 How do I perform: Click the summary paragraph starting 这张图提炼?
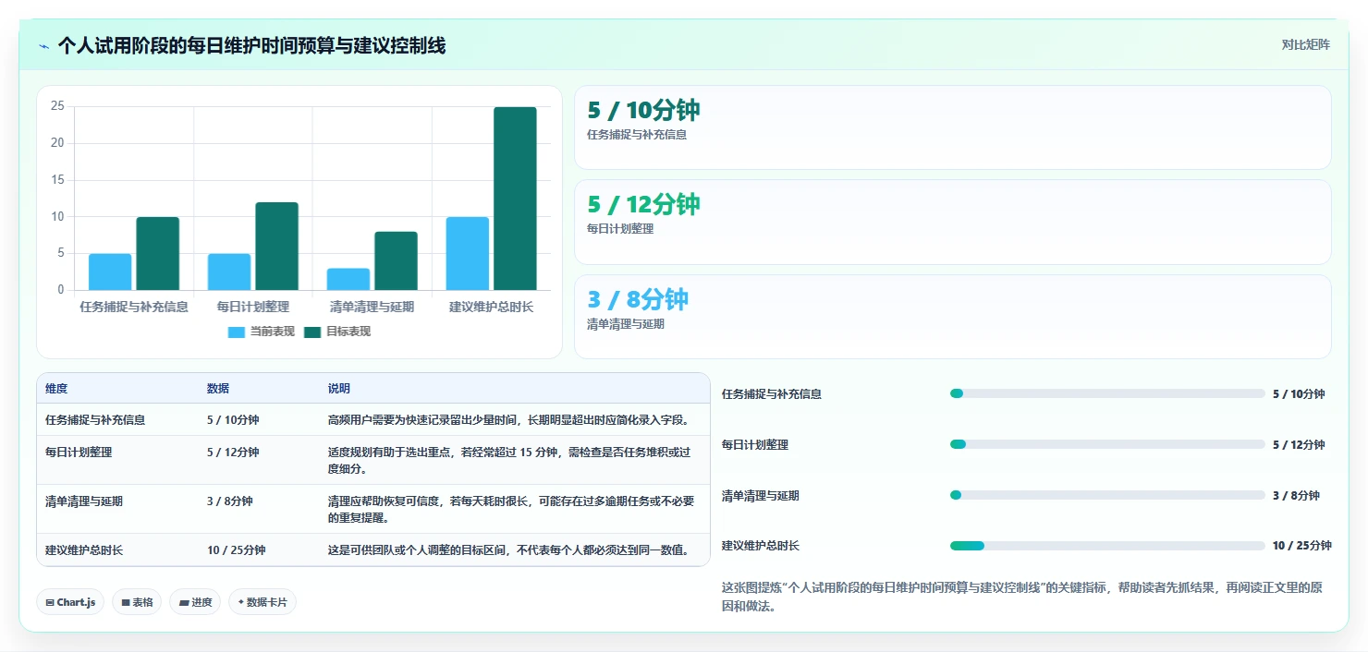click(1021, 597)
